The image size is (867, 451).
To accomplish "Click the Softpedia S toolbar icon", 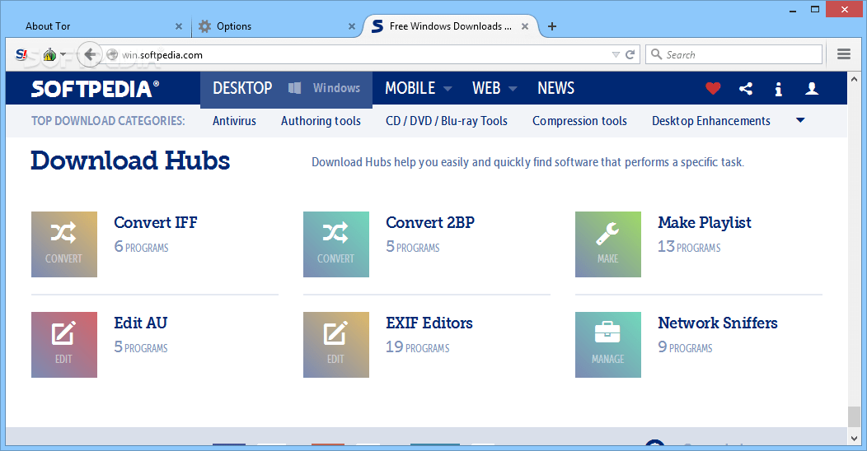I will pyautogui.click(x=21, y=54).
